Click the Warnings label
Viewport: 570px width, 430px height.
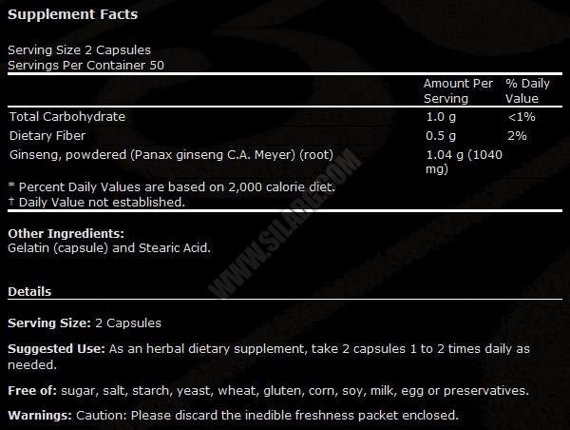click(40, 416)
